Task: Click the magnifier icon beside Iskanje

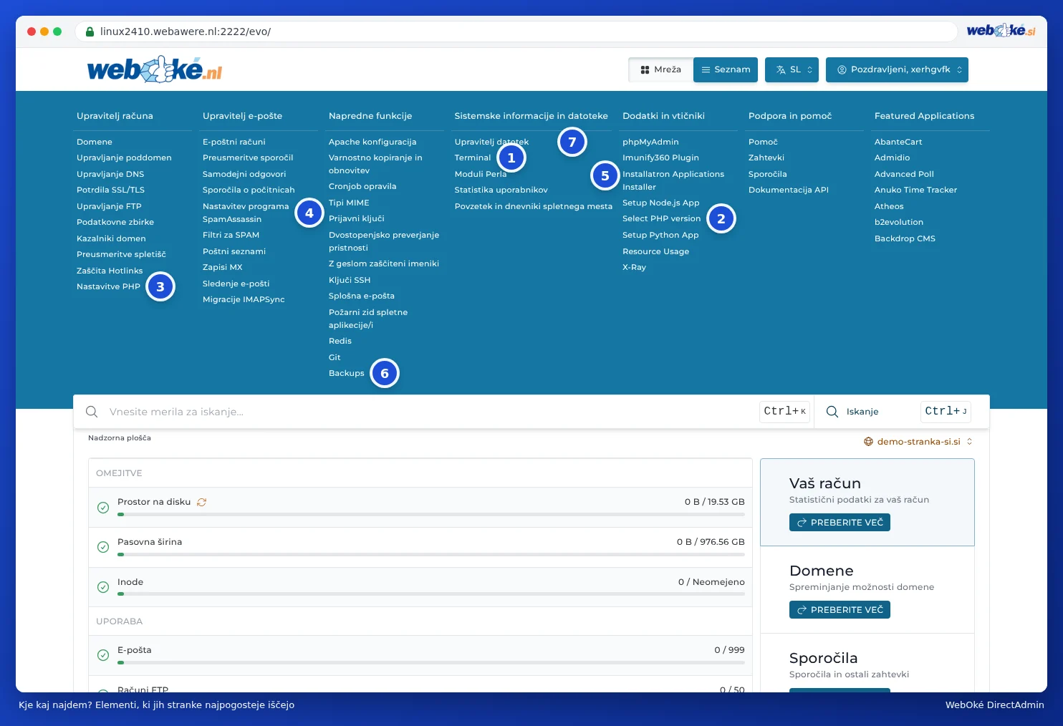Action: 832,412
